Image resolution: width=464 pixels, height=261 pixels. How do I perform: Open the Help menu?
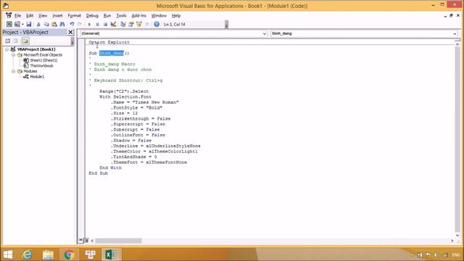click(x=176, y=16)
